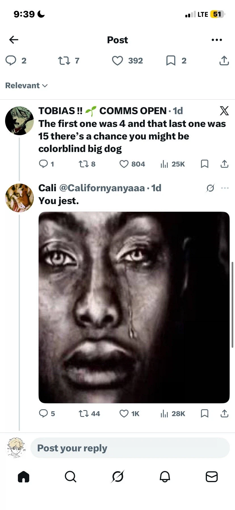Open the Notifications bell tab
This screenshot has height=510, width=235.
tap(165, 476)
